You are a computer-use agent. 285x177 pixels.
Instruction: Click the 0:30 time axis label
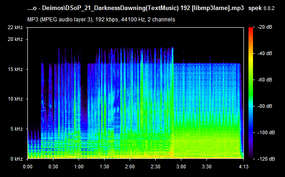pyautogui.click(x=53, y=167)
